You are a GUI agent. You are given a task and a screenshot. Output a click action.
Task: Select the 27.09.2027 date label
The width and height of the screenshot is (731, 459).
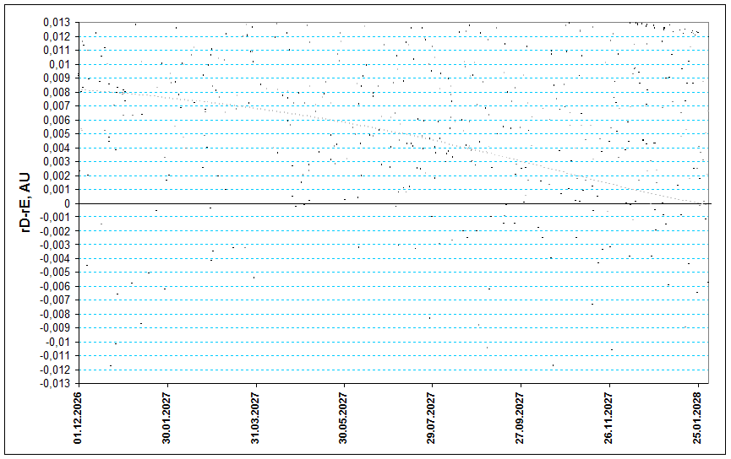(521, 418)
